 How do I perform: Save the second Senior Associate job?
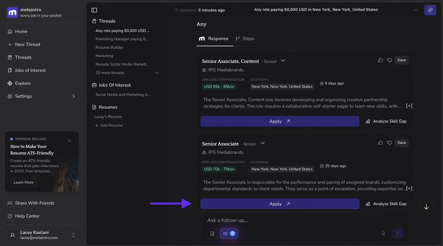pos(402,143)
